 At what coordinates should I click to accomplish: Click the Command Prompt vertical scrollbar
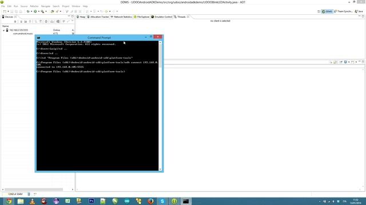160,56
